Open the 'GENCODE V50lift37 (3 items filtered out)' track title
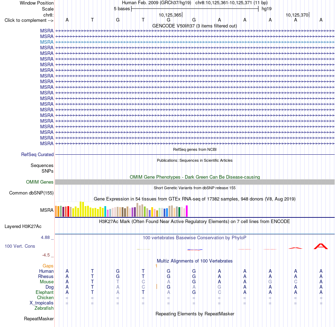 click(x=195, y=26)
